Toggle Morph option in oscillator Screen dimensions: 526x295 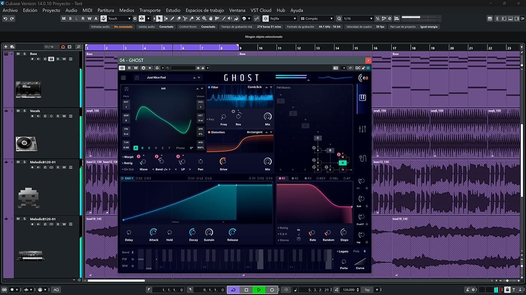click(x=128, y=156)
